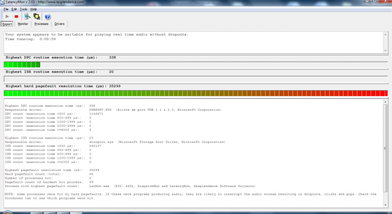The height and width of the screenshot is (214, 392).
Task: Switch to the Monitor tab
Action: (x=23, y=24)
